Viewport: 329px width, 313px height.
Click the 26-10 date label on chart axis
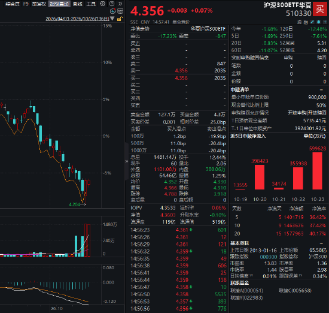[x=57, y=309]
